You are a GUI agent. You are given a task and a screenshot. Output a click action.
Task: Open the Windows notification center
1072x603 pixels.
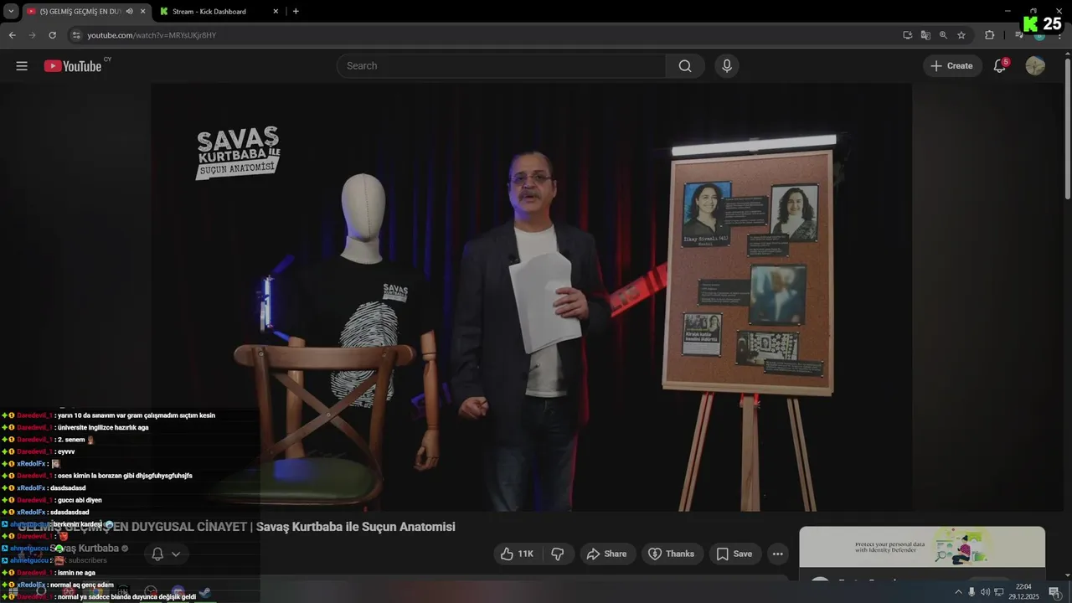tap(1054, 592)
